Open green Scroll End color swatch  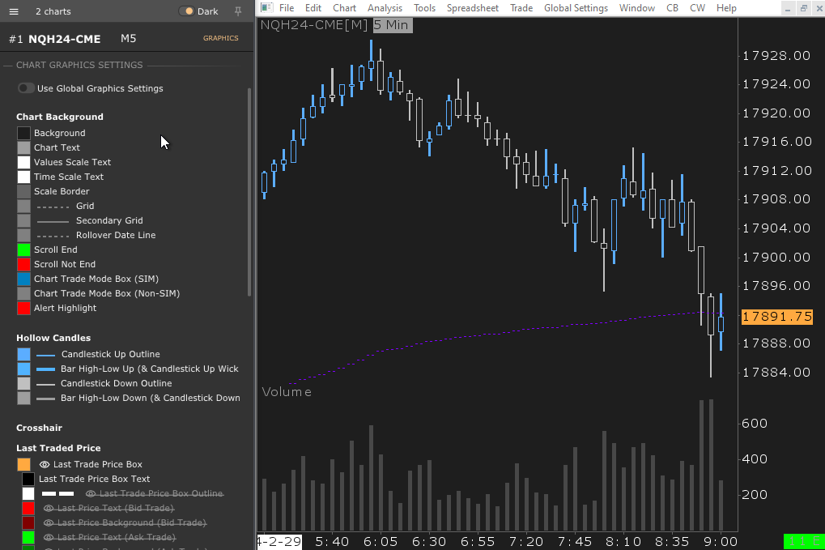(23, 249)
